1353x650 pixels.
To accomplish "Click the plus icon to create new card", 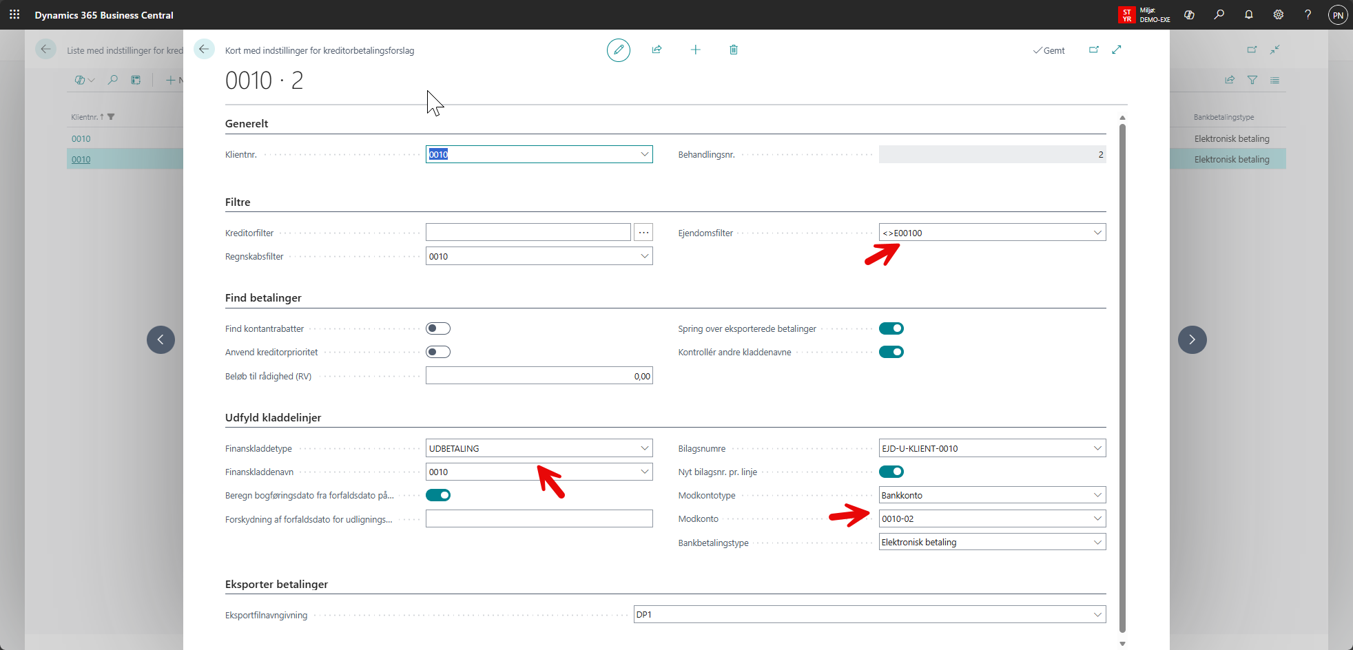I will point(695,50).
